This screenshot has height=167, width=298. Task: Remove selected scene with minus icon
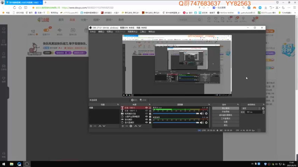pos(95,126)
